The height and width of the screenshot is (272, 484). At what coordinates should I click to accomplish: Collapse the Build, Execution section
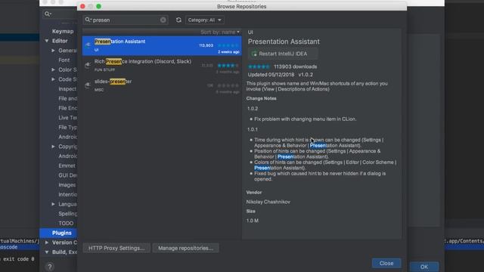(x=47, y=252)
